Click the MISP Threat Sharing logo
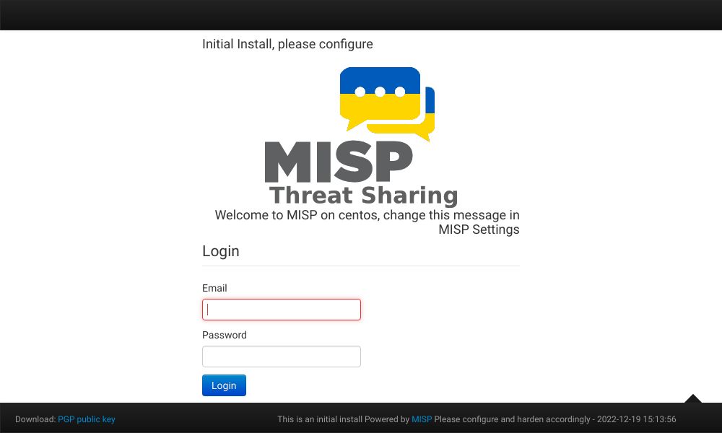Viewport: 722px width, 433px height. coord(361,136)
